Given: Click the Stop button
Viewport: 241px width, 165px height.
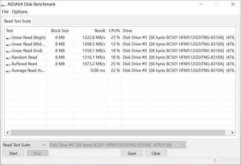Looking at the screenshot, I should coord(37,153).
